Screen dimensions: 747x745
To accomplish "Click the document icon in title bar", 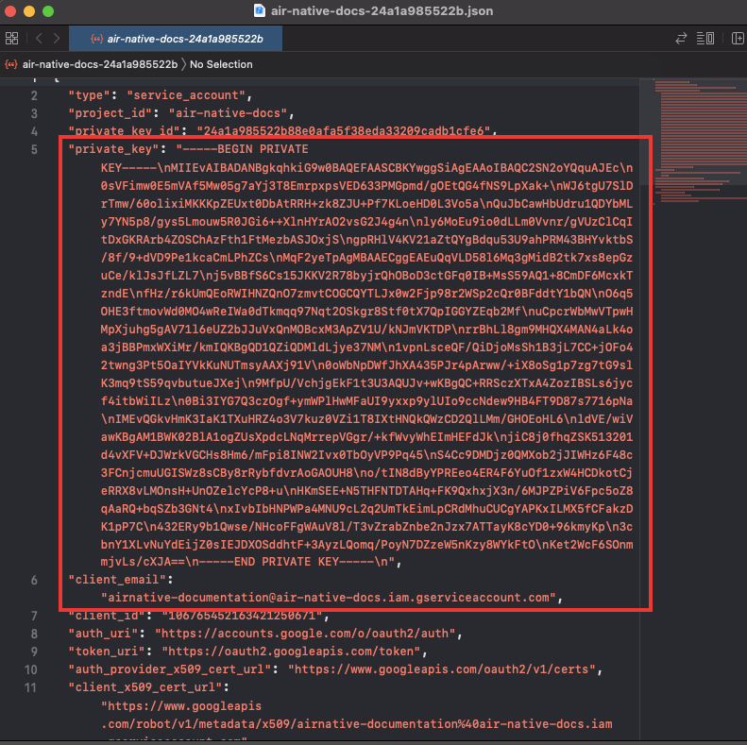I will point(260,10).
